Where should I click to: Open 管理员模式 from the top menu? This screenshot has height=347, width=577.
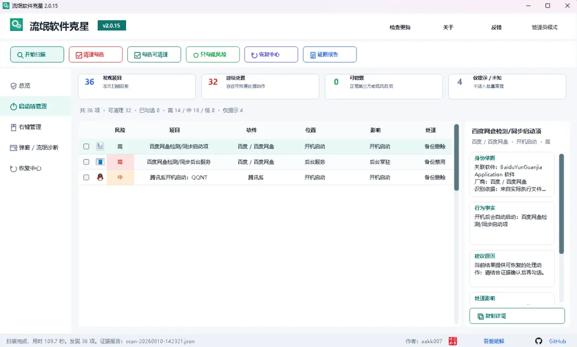coord(544,27)
